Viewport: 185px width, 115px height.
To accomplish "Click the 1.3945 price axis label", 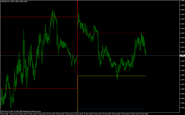I will pyautogui.click(x=182, y=108).
